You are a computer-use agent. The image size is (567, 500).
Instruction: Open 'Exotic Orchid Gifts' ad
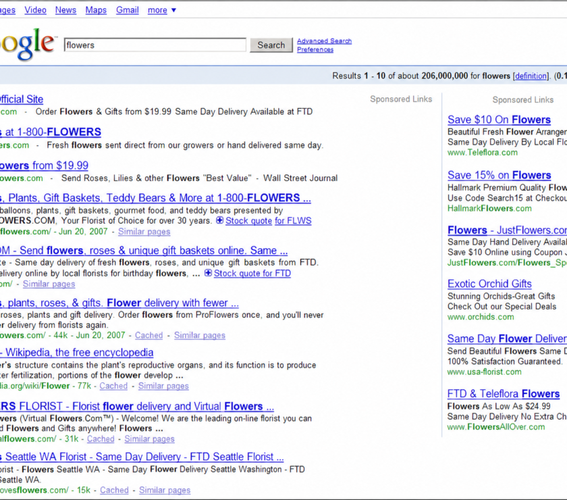click(489, 284)
